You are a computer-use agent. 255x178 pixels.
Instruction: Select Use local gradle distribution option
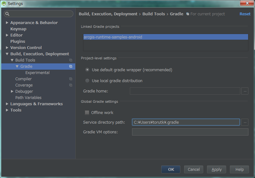point(88,81)
